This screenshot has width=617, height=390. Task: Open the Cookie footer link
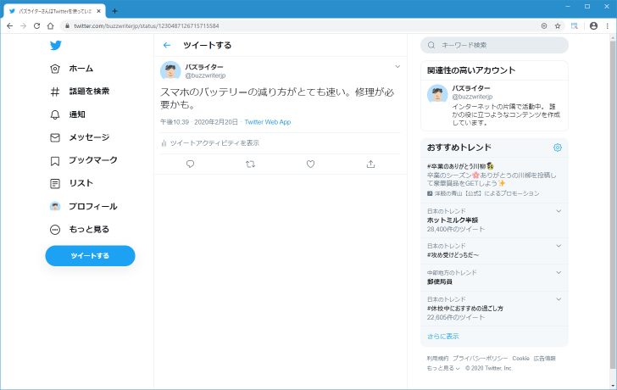click(520, 359)
